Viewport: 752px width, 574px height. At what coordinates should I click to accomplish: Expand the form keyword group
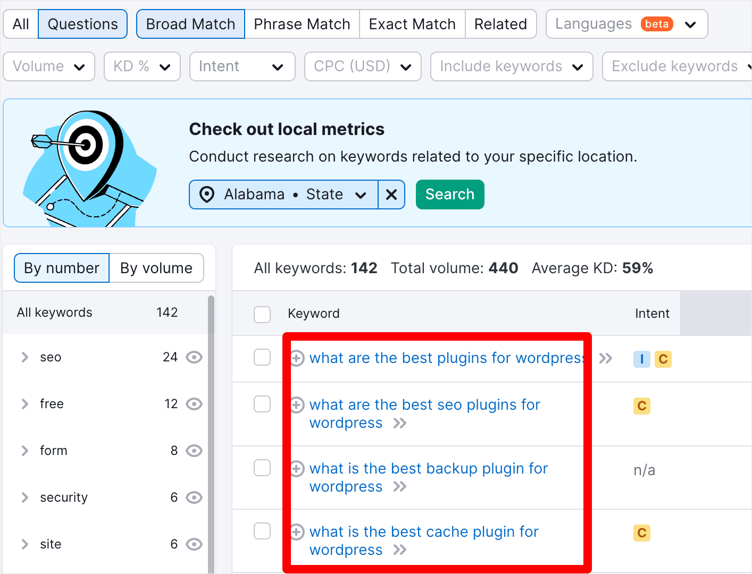coord(24,451)
